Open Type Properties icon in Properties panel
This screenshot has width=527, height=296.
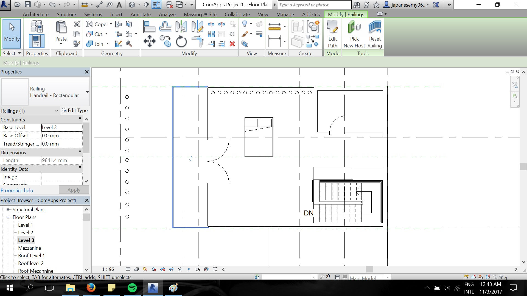37,27
